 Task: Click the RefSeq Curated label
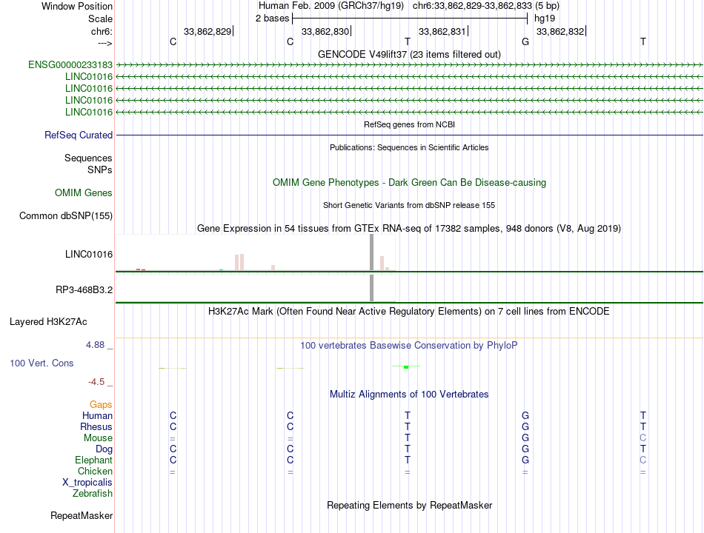point(79,135)
